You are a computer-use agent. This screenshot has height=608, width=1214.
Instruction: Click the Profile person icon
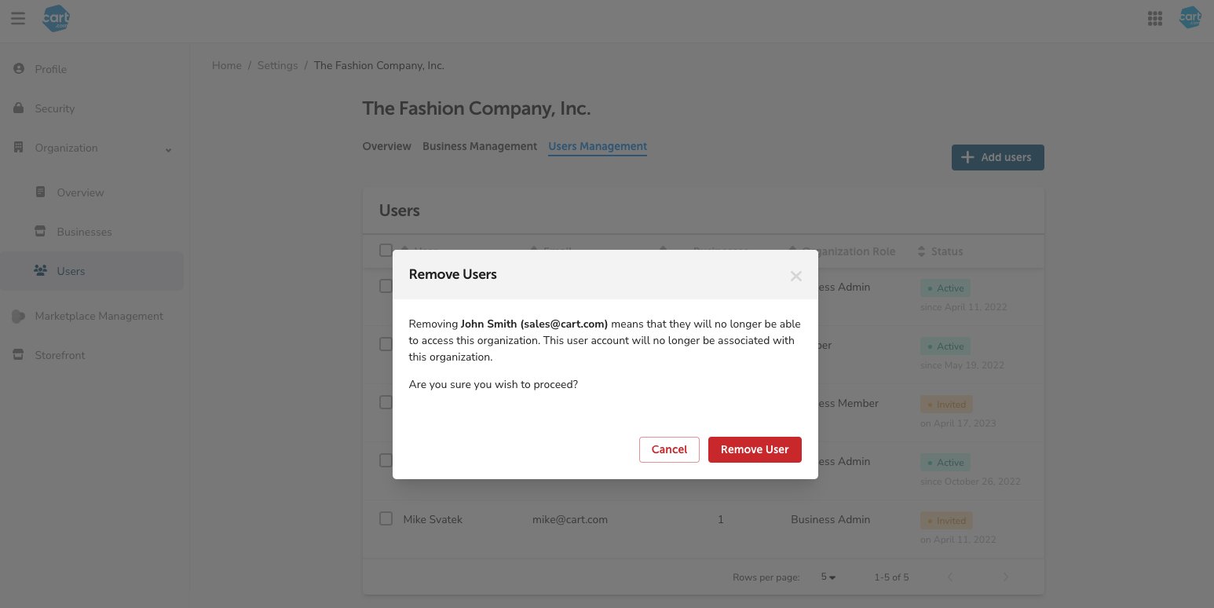19,69
